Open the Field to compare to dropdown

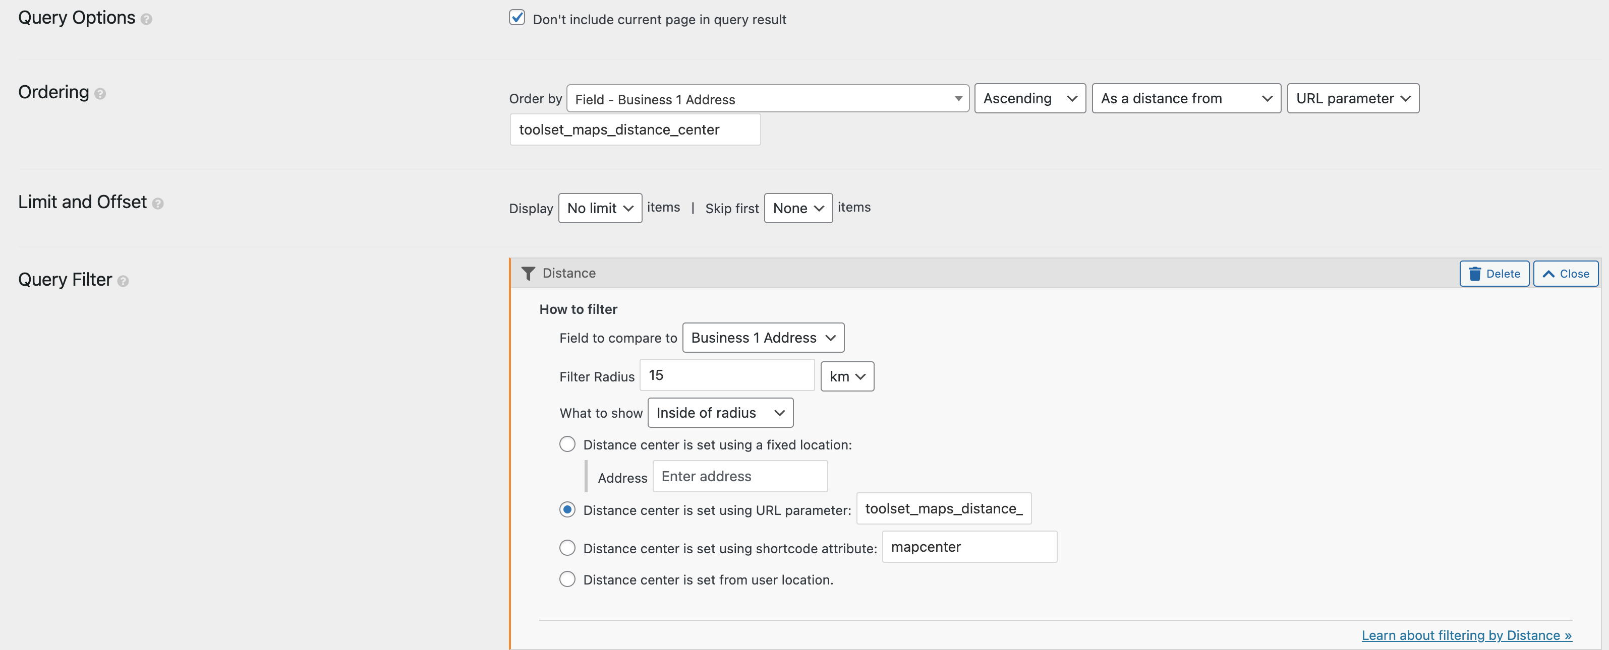tap(763, 338)
